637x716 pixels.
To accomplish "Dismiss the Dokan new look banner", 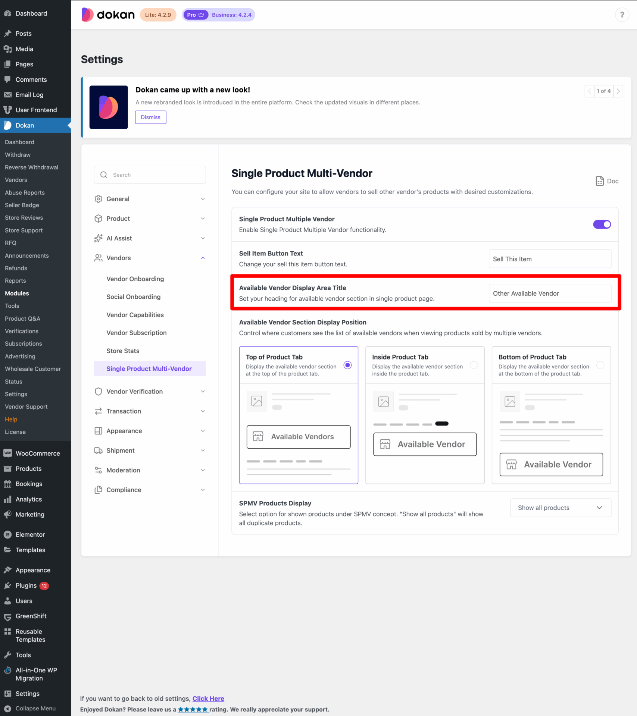I will pos(150,117).
